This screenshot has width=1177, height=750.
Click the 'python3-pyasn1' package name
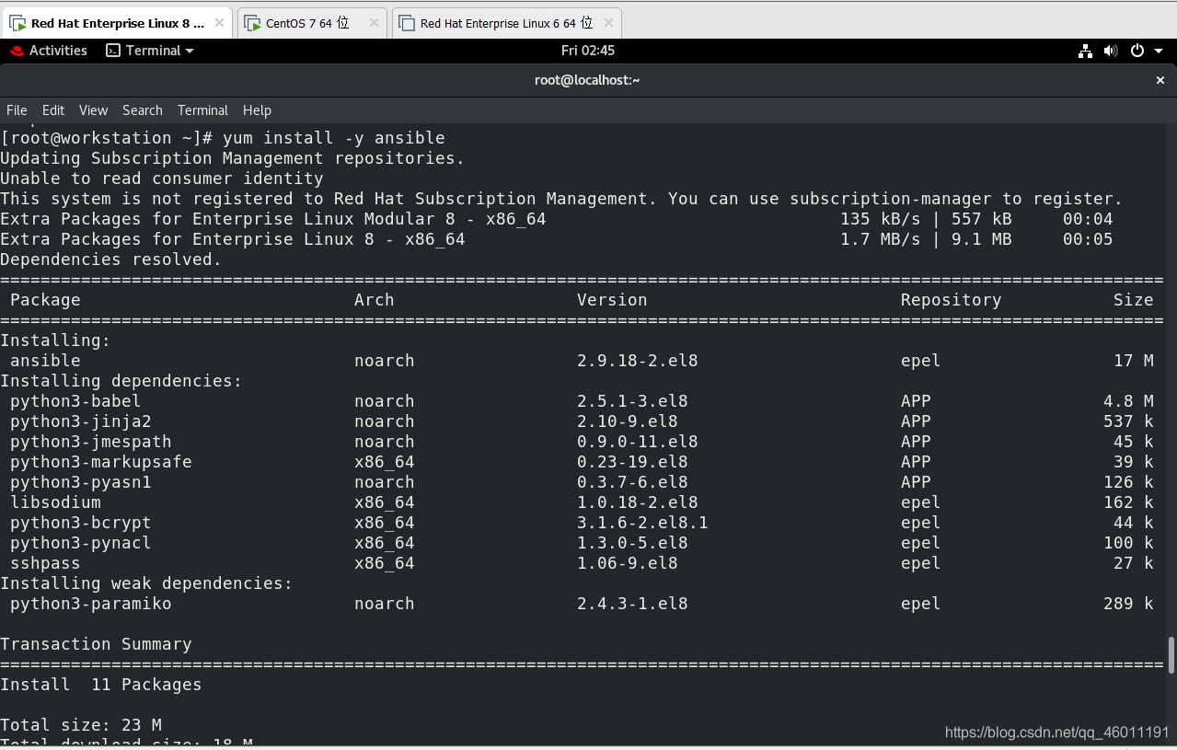[81, 482]
